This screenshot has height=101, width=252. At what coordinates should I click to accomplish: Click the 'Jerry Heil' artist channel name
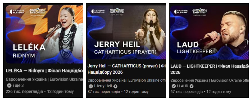(x=104, y=86)
